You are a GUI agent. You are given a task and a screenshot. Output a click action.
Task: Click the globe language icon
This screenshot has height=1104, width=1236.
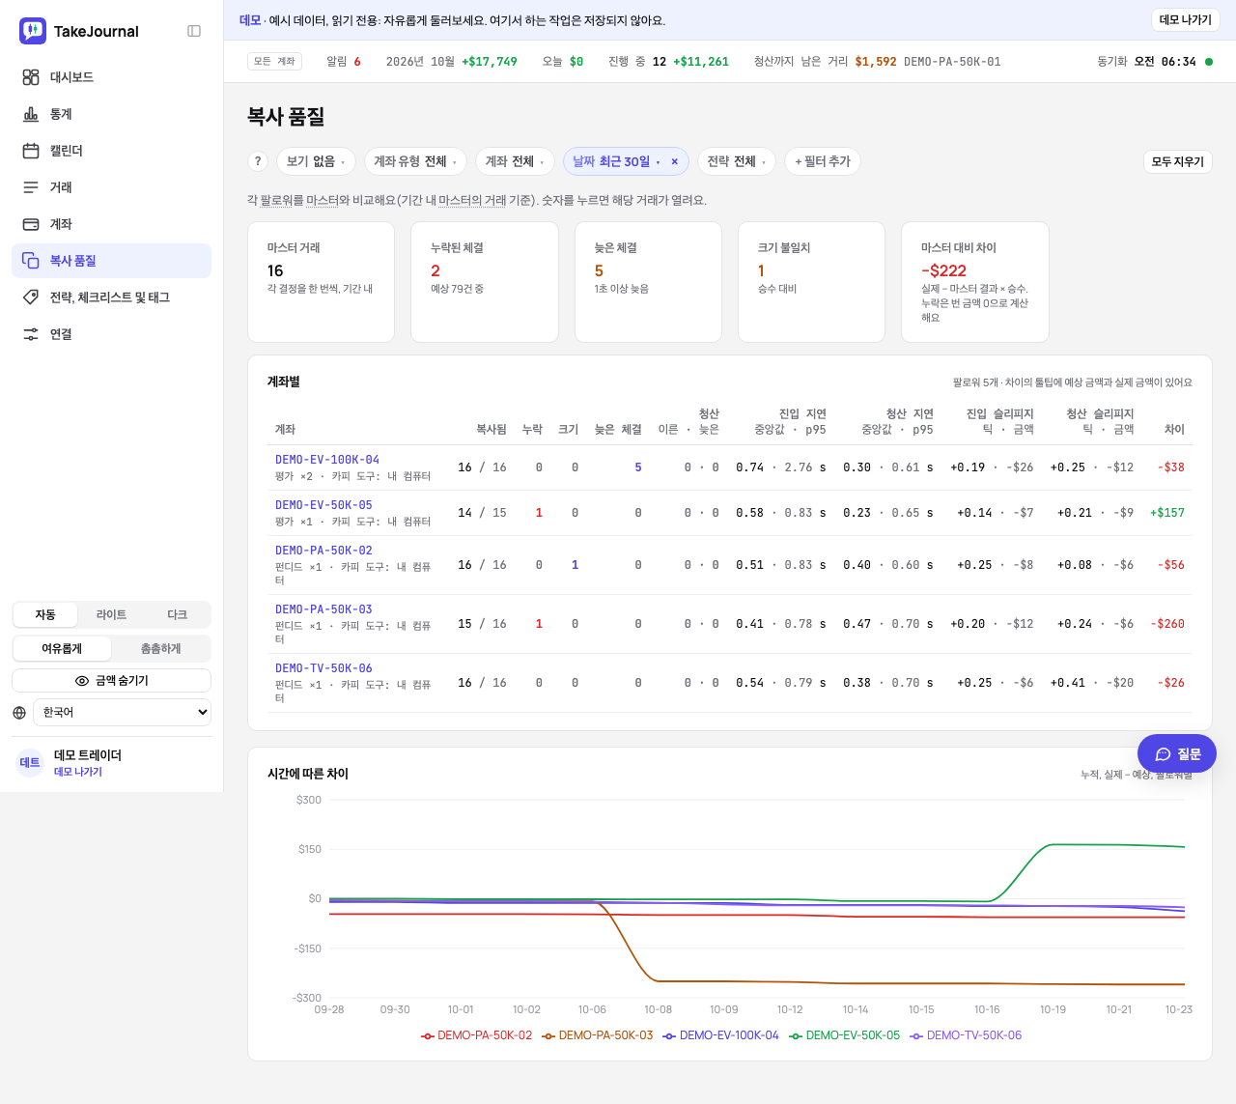pos(19,713)
